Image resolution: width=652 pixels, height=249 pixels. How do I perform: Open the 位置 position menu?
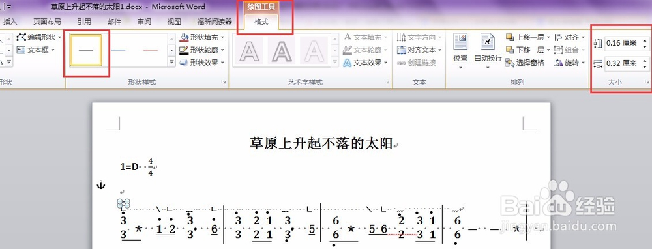(460, 51)
